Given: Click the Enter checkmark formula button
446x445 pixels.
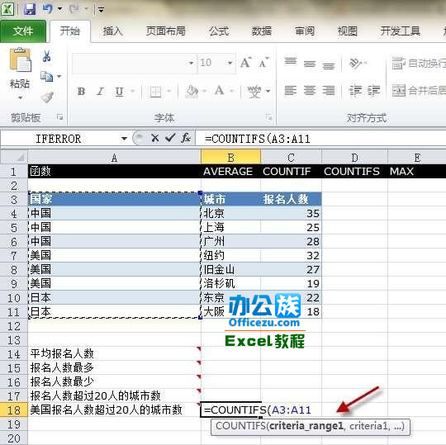Looking at the screenshot, I should tap(170, 138).
